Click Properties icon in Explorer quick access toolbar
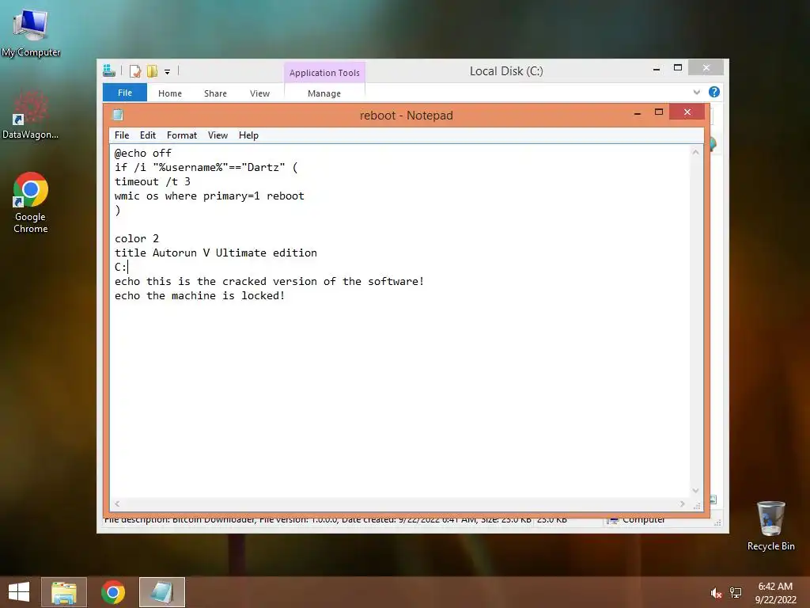The image size is (810, 608). click(x=135, y=71)
